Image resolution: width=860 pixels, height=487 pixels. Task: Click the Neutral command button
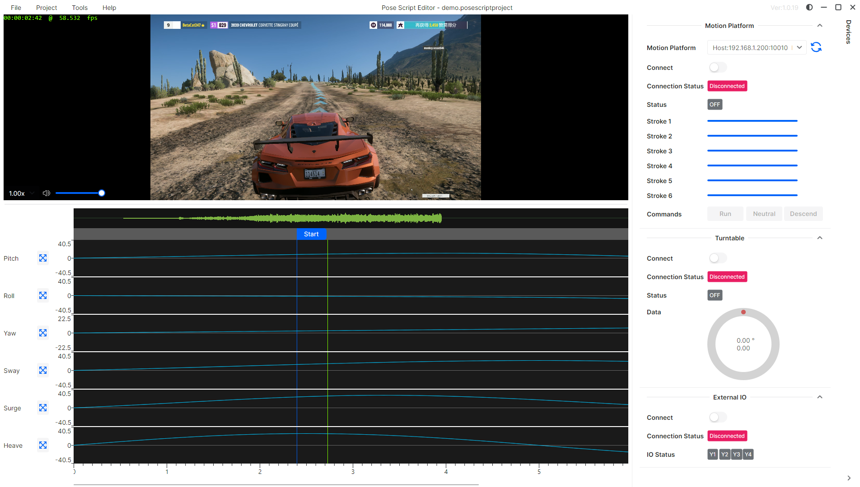pyautogui.click(x=764, y=214)
